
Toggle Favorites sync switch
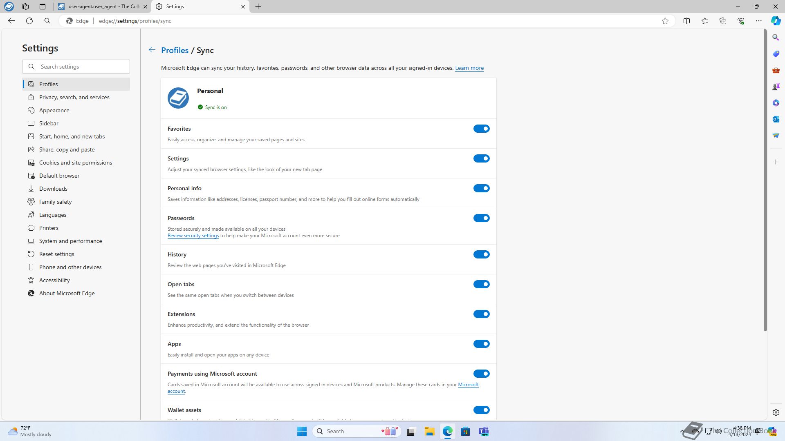tap(481, 129)
